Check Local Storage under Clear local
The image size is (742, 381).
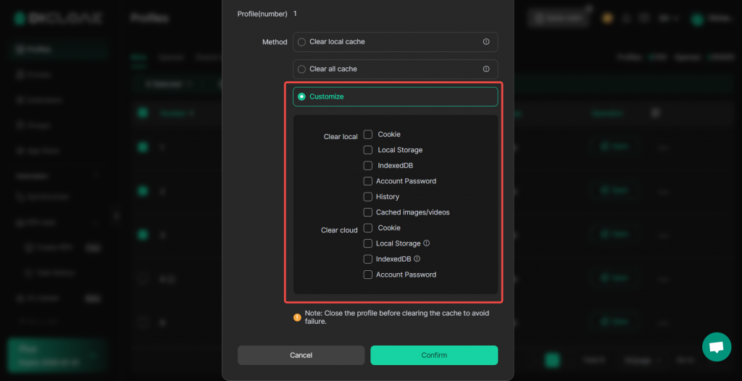click(368, 150)
